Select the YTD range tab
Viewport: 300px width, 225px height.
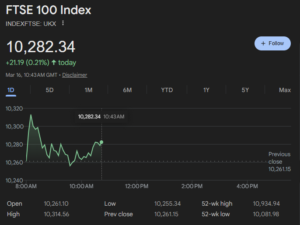pos(167,90)
